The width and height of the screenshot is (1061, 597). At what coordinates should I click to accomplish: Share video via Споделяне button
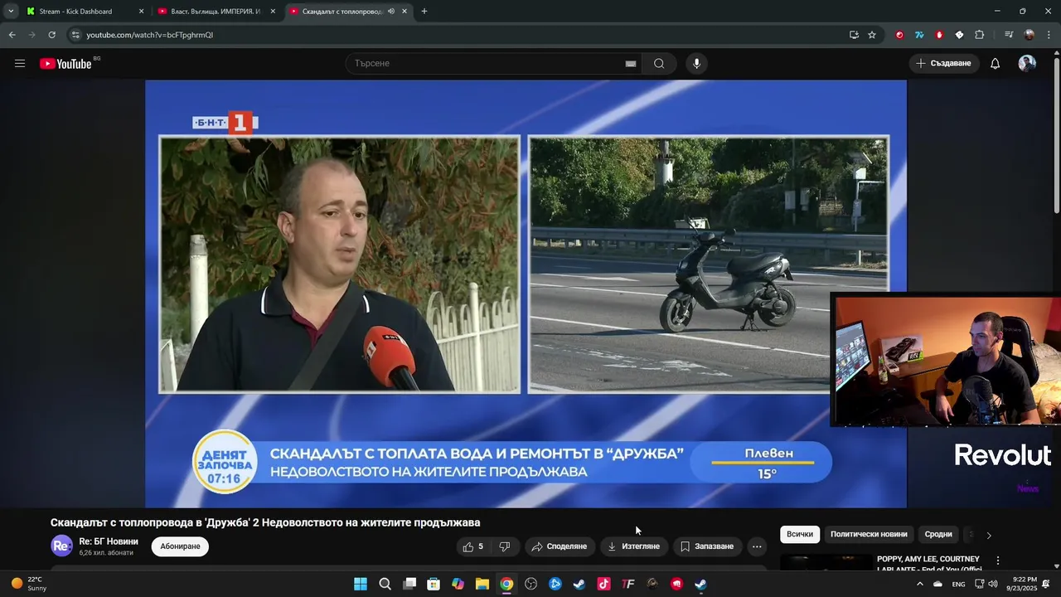coord(559,546)
